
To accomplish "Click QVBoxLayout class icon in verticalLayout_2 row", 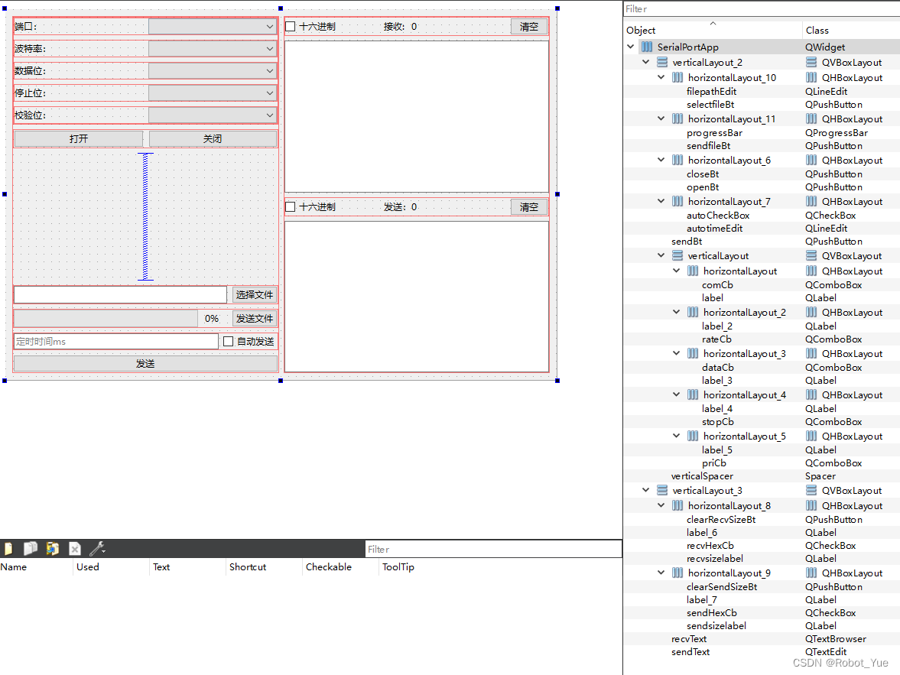I will 811,62.
